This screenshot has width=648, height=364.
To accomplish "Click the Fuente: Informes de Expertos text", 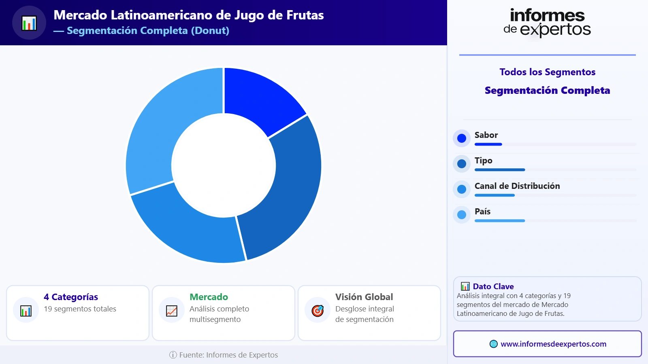I will coord(228,355).
